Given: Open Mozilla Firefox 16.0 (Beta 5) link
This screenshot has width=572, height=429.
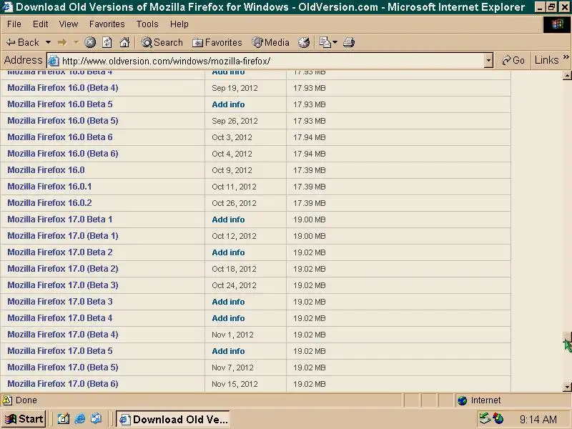Looking at the screenshot, I should [x=63, y=121].
